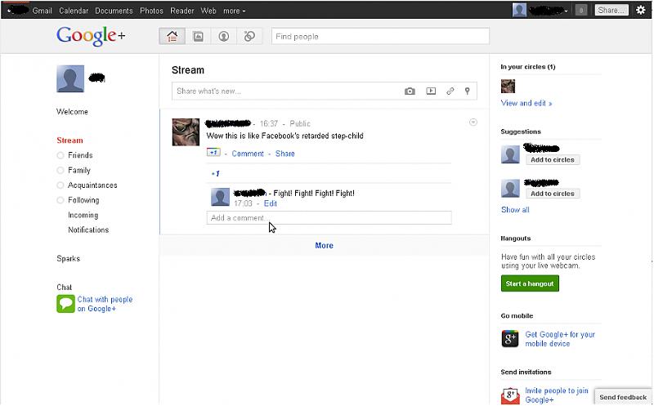
Task: Open Gmail from the top navigation bar
Action: [43, 11]
